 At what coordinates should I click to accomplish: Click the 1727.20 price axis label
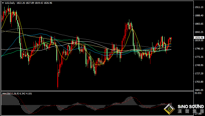point(199,74)
